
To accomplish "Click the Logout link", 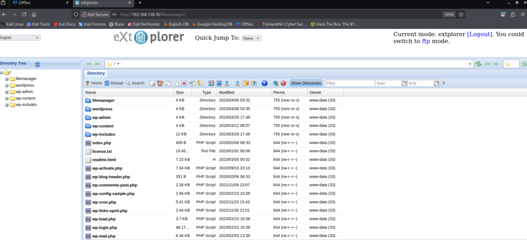I will (480, 34).
